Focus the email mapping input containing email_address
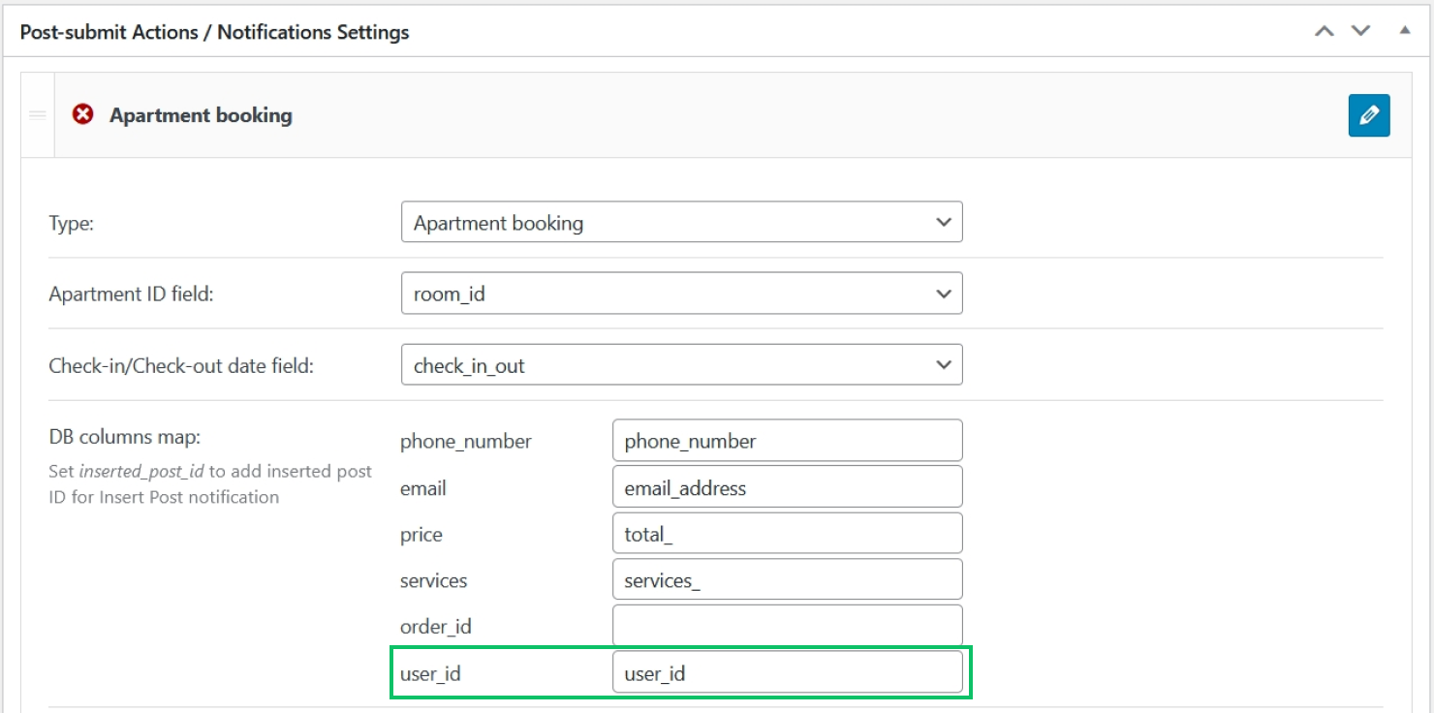Screen dimensions: 1434x713 [788, 487]
